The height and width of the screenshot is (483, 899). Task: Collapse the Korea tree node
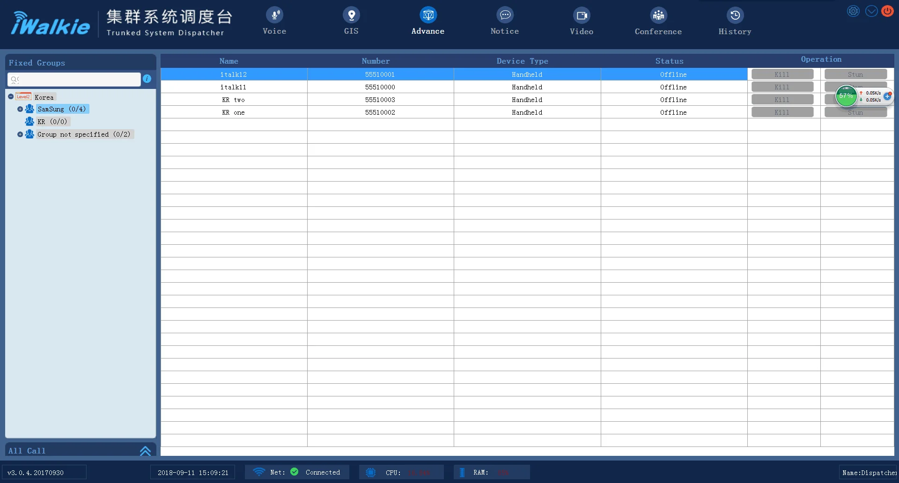[x=11, y=97]
